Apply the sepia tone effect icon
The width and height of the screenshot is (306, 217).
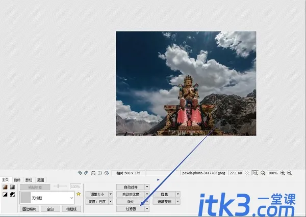(5, 187)
